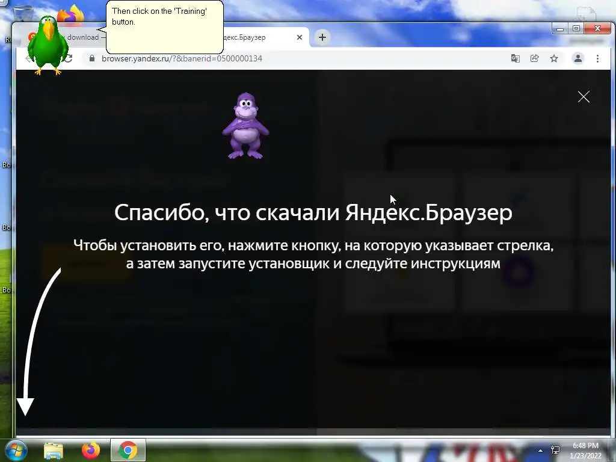View site info via padlock icon

92,58
